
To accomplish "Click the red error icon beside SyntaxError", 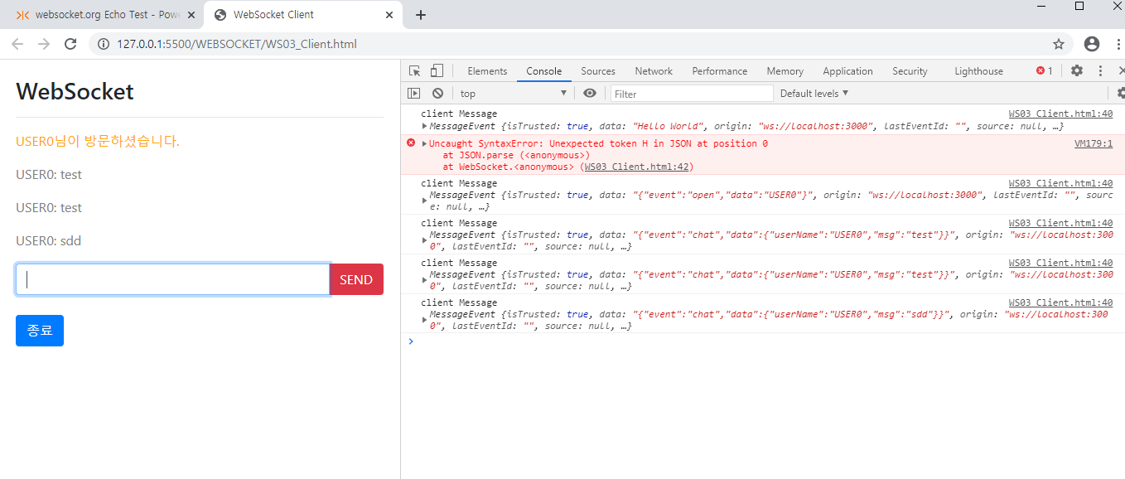I will tap(411, 143).
